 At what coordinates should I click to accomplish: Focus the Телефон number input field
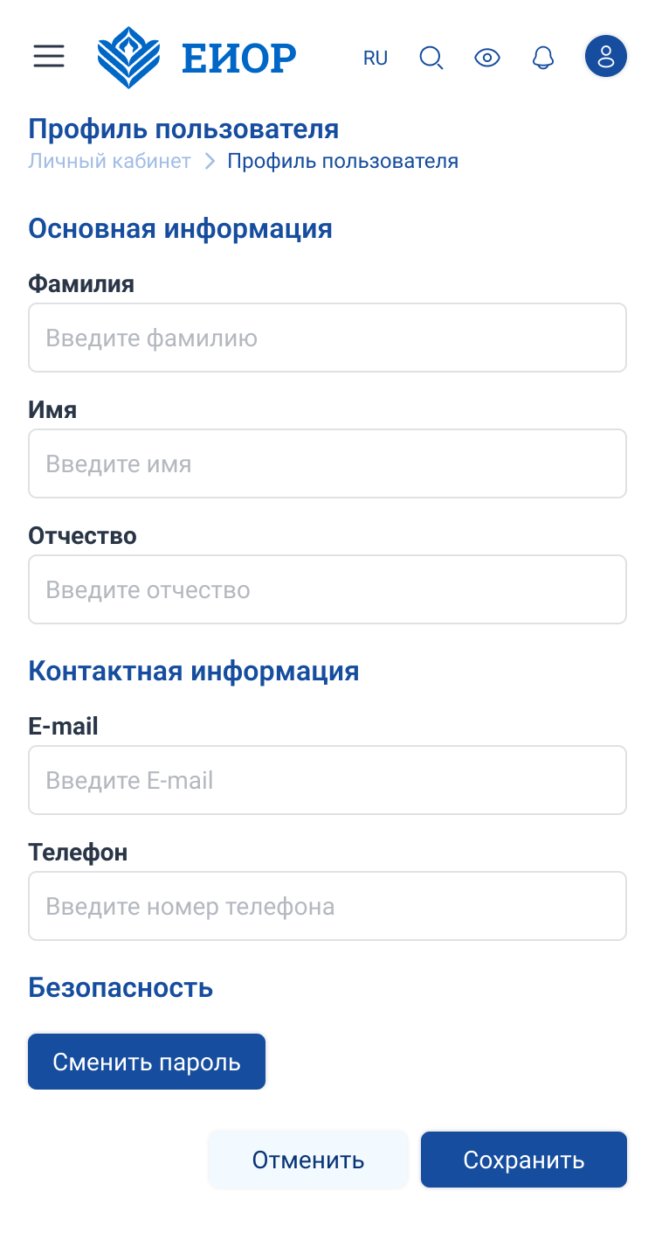click(327, 906)
